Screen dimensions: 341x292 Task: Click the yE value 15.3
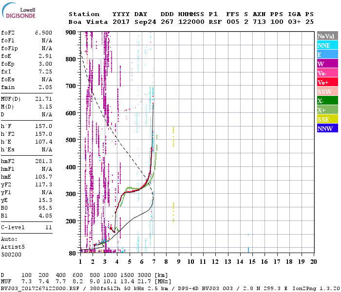click(x=45, y=201)
